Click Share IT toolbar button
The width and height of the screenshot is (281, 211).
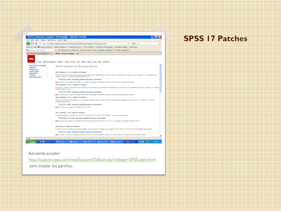coord(110,50)
